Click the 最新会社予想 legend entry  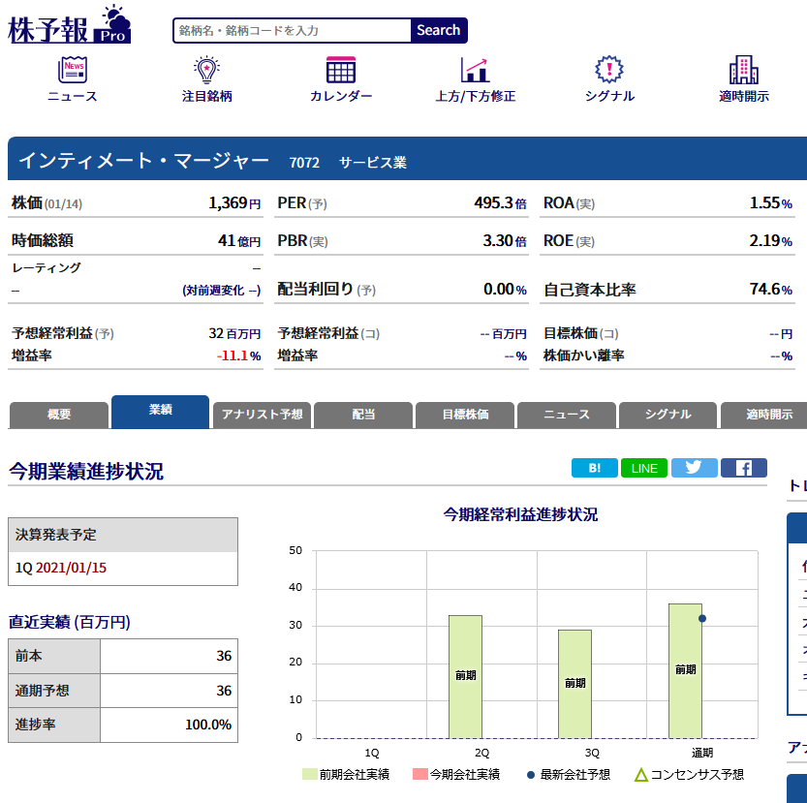tap(568, 774)
